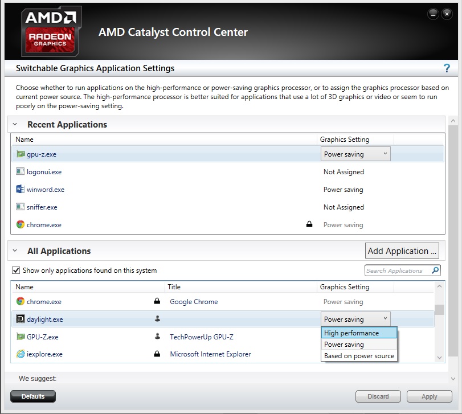Click the user profile icon next to GPU-Z.exe
Screen dimensions: 462x414
(157, 336)
